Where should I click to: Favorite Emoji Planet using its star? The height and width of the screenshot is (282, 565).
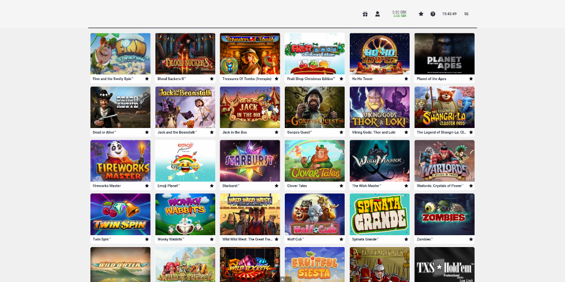211,186
